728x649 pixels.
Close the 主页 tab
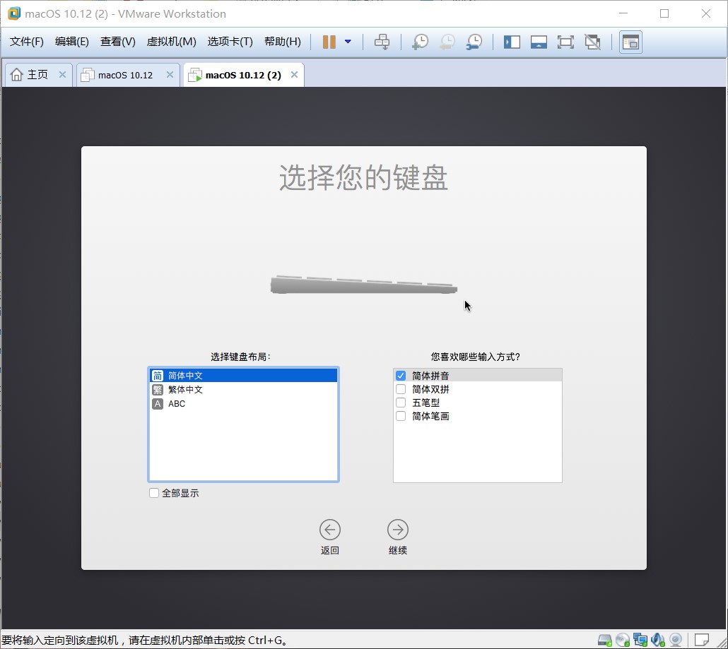tap(62, 75)
